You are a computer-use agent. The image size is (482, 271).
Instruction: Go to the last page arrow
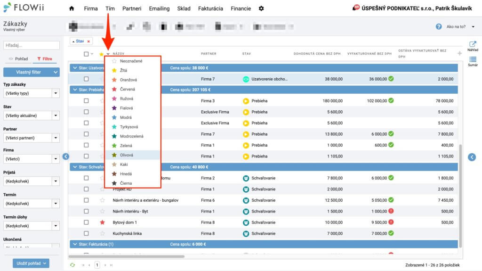click(x=111, y=265)
